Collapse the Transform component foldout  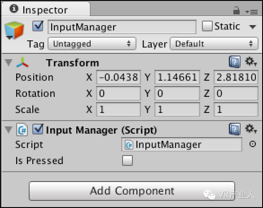pyautogui.click(x=9, y=62)
